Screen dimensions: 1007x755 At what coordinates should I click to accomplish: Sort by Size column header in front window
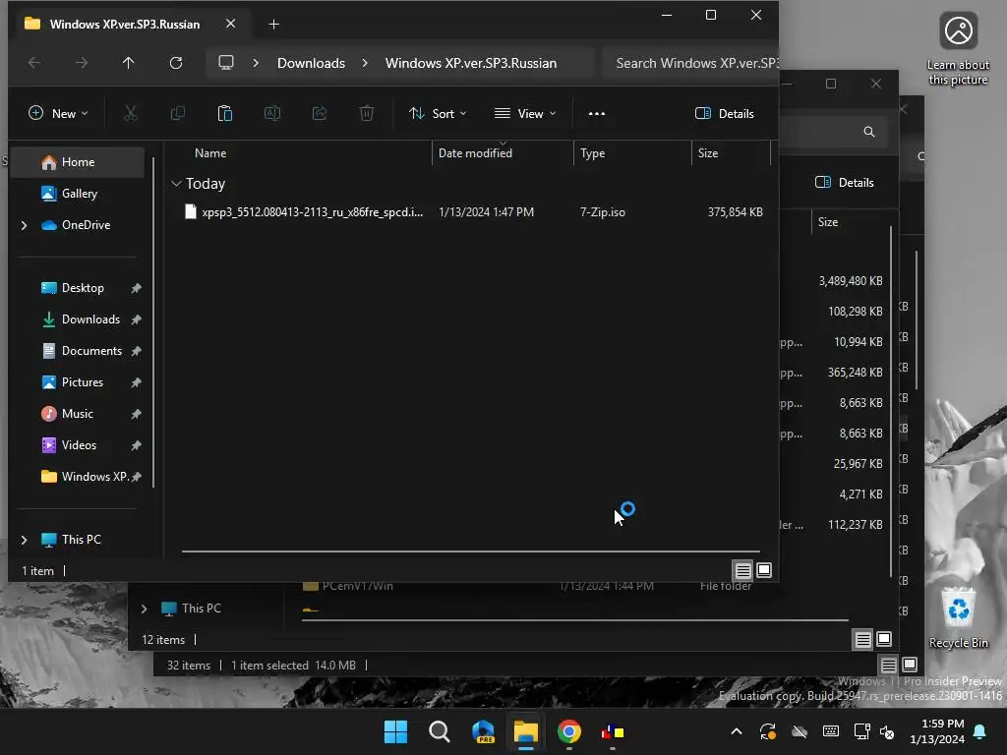708,153
